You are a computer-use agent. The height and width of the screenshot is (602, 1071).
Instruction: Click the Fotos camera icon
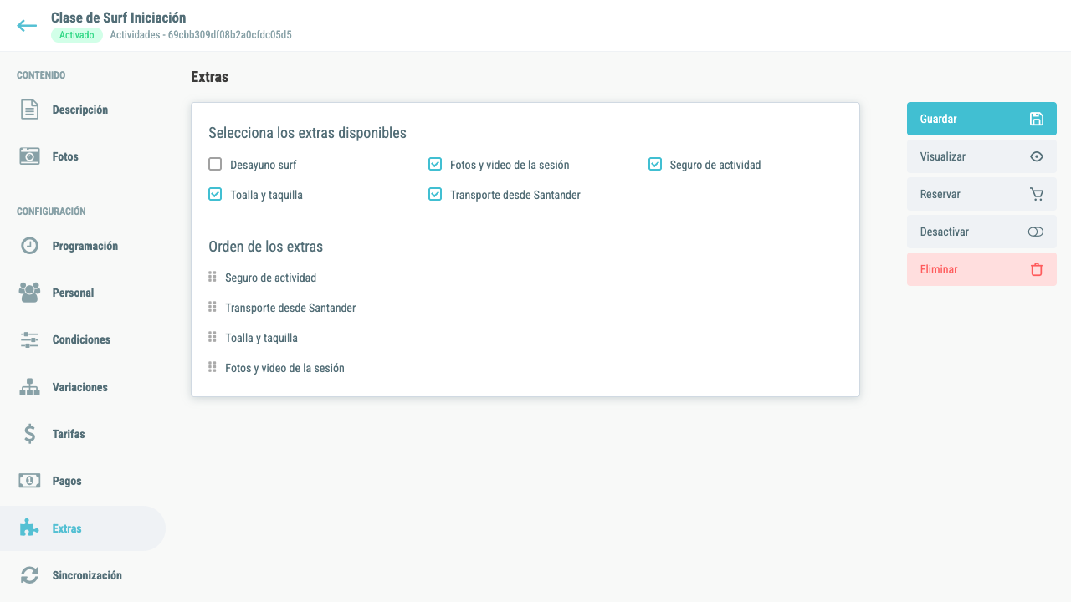tap(29, 156)
